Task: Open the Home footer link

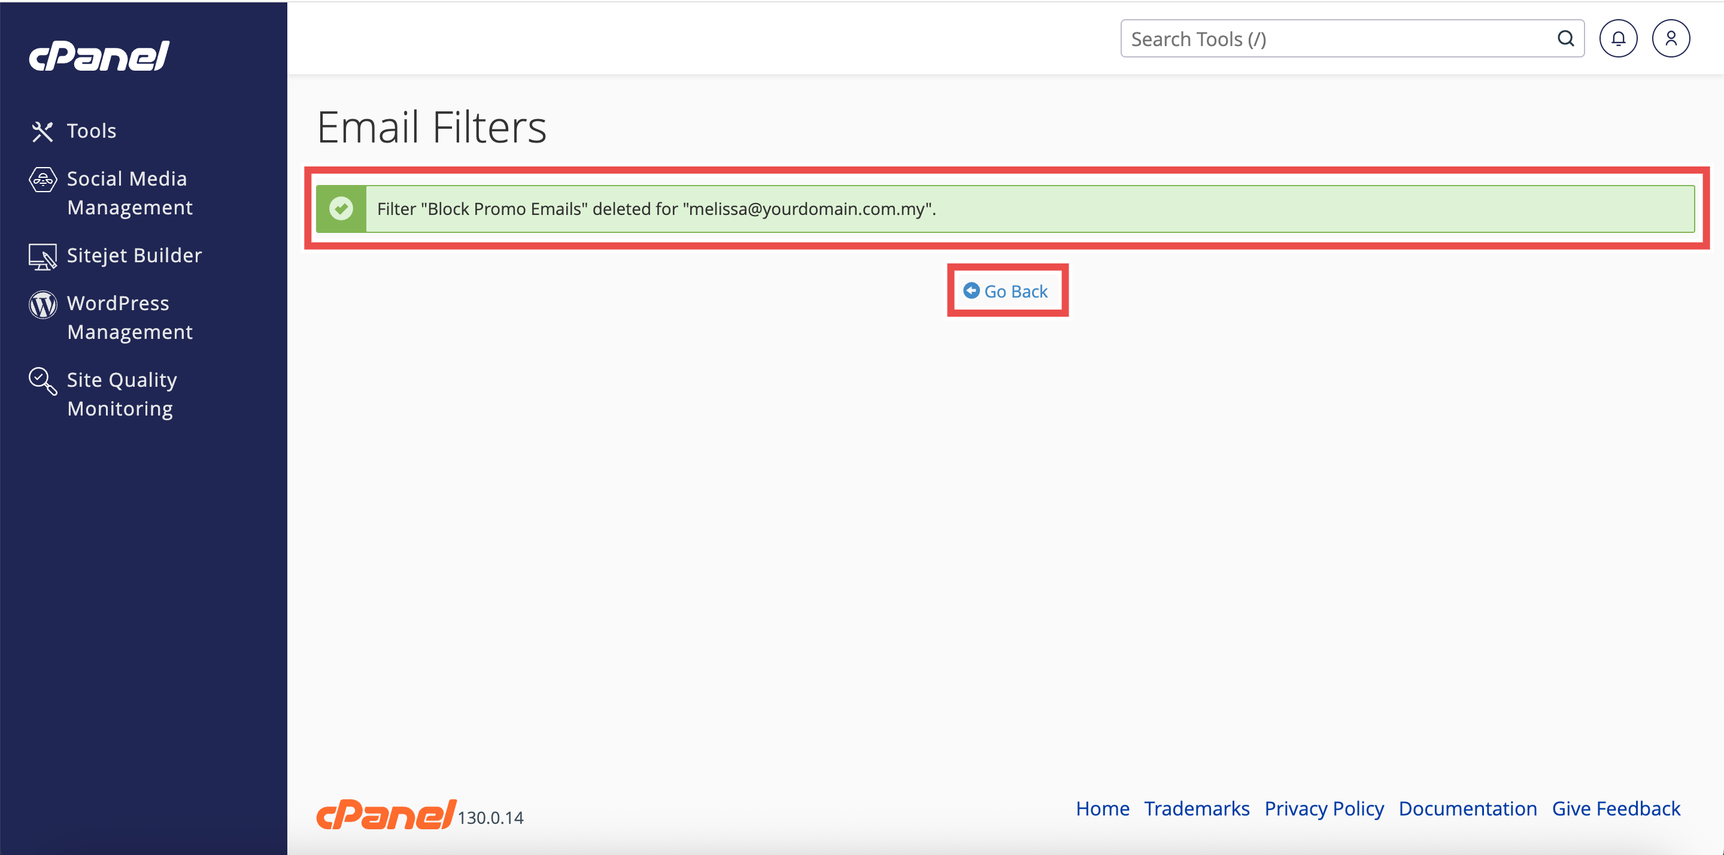Action: [x=1102, y=809]
